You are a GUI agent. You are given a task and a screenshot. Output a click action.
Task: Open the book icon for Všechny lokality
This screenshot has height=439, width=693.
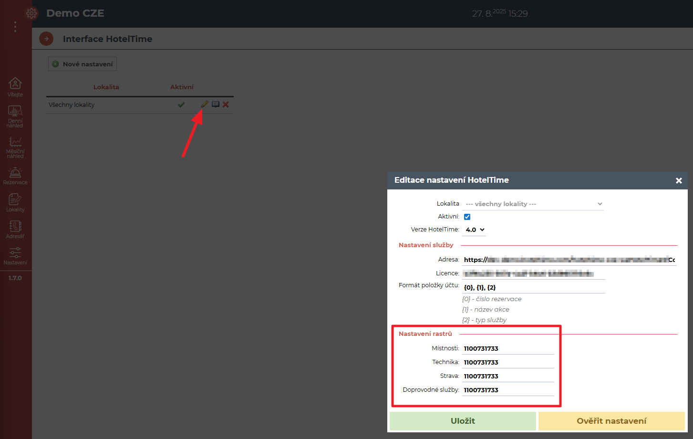point(216,105)
